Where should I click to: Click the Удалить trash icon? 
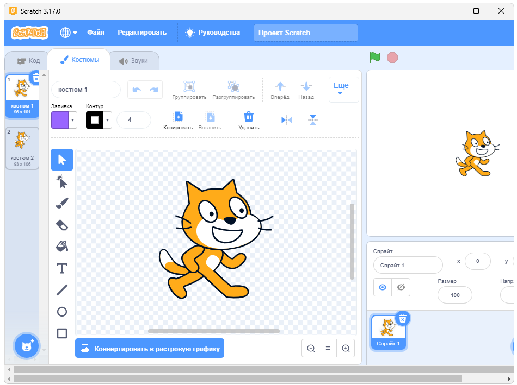pyautogui.click(x=249, y=117)
